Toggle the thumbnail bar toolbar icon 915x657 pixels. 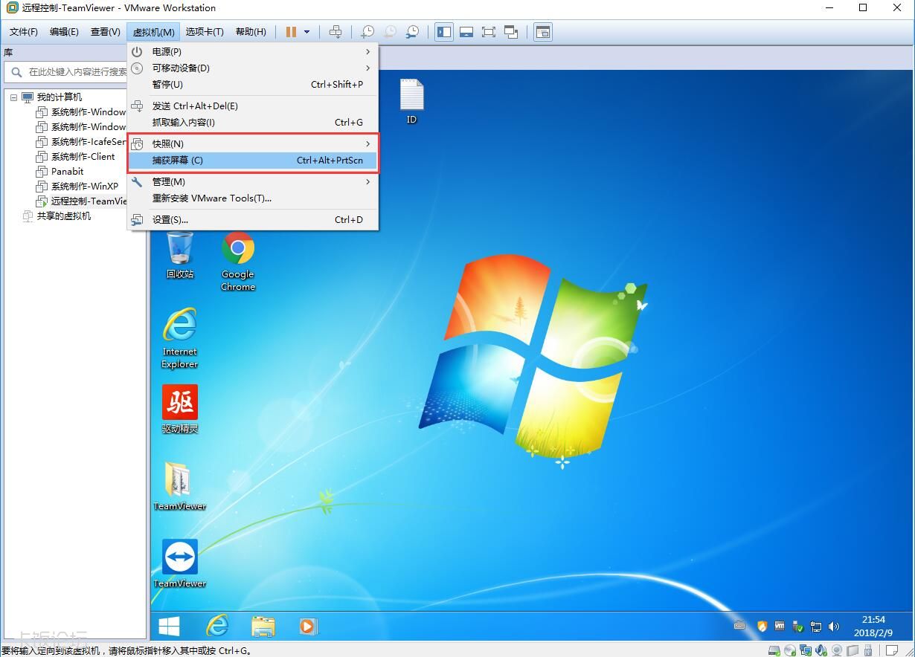pyautogui.click(x=466, y=32)
